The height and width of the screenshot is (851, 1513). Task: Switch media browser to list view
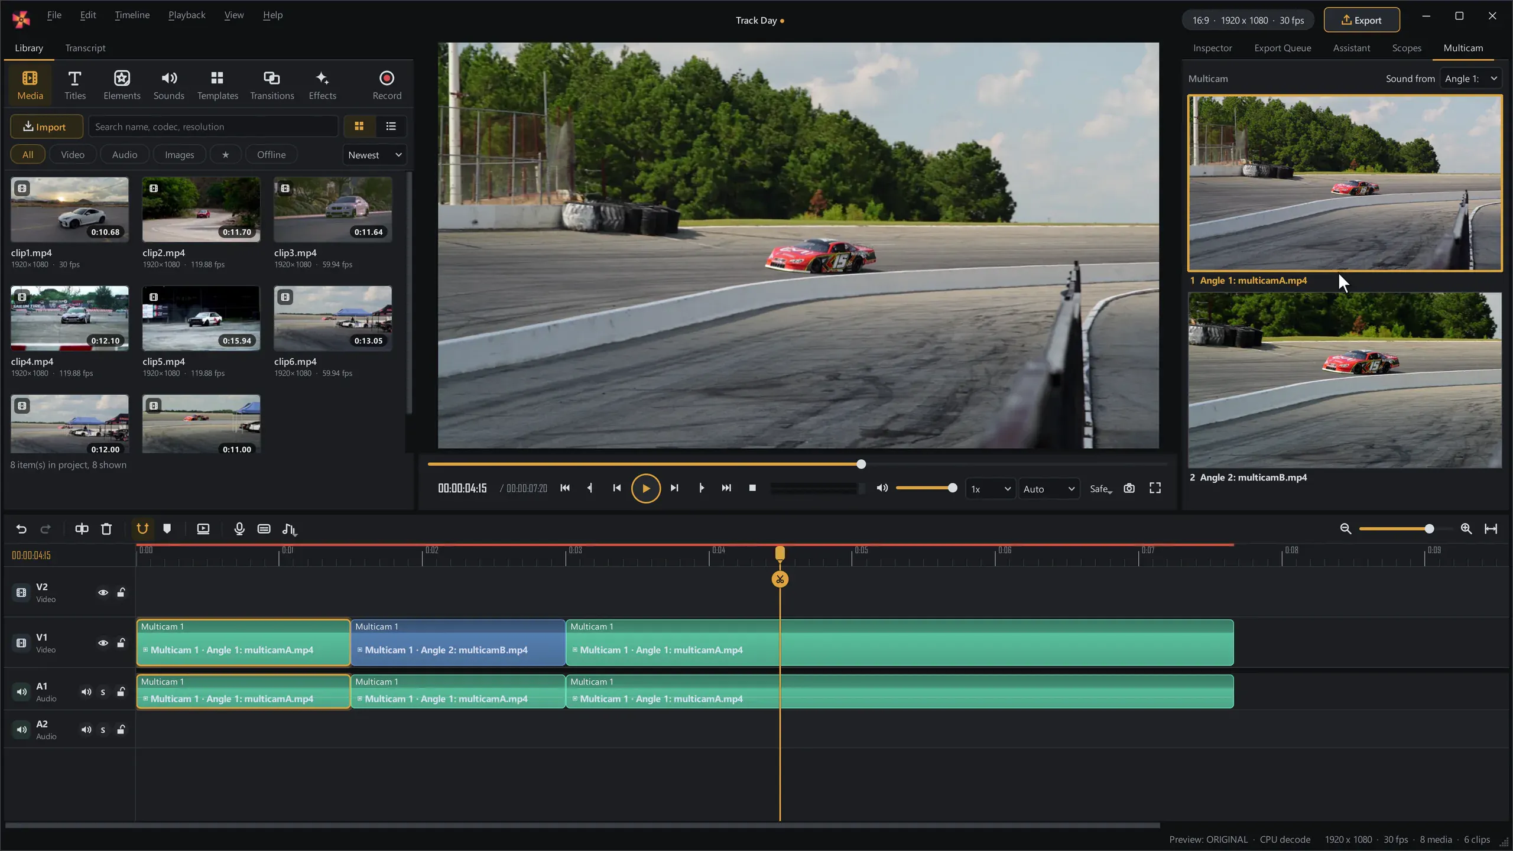coord(391,126)
